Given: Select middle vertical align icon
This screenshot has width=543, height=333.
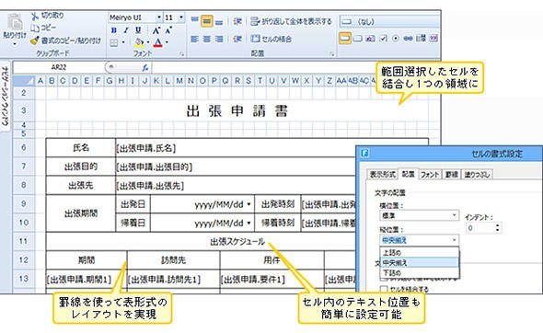Looking at the screenshot, I should click(207, 21).
